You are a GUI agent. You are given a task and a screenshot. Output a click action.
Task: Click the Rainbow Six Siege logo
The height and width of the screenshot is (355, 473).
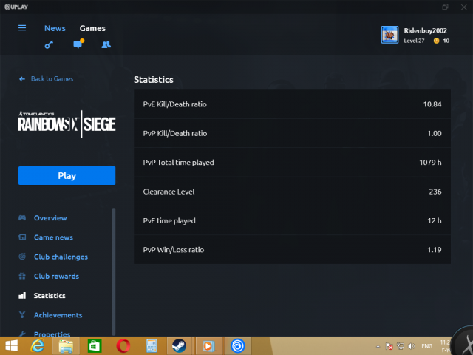[67, 124]
